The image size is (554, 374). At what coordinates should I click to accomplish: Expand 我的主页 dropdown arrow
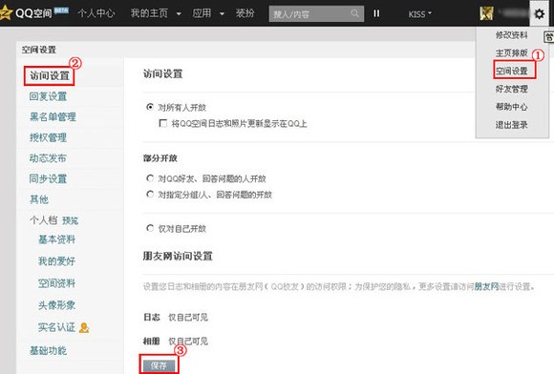pos(179,14)
